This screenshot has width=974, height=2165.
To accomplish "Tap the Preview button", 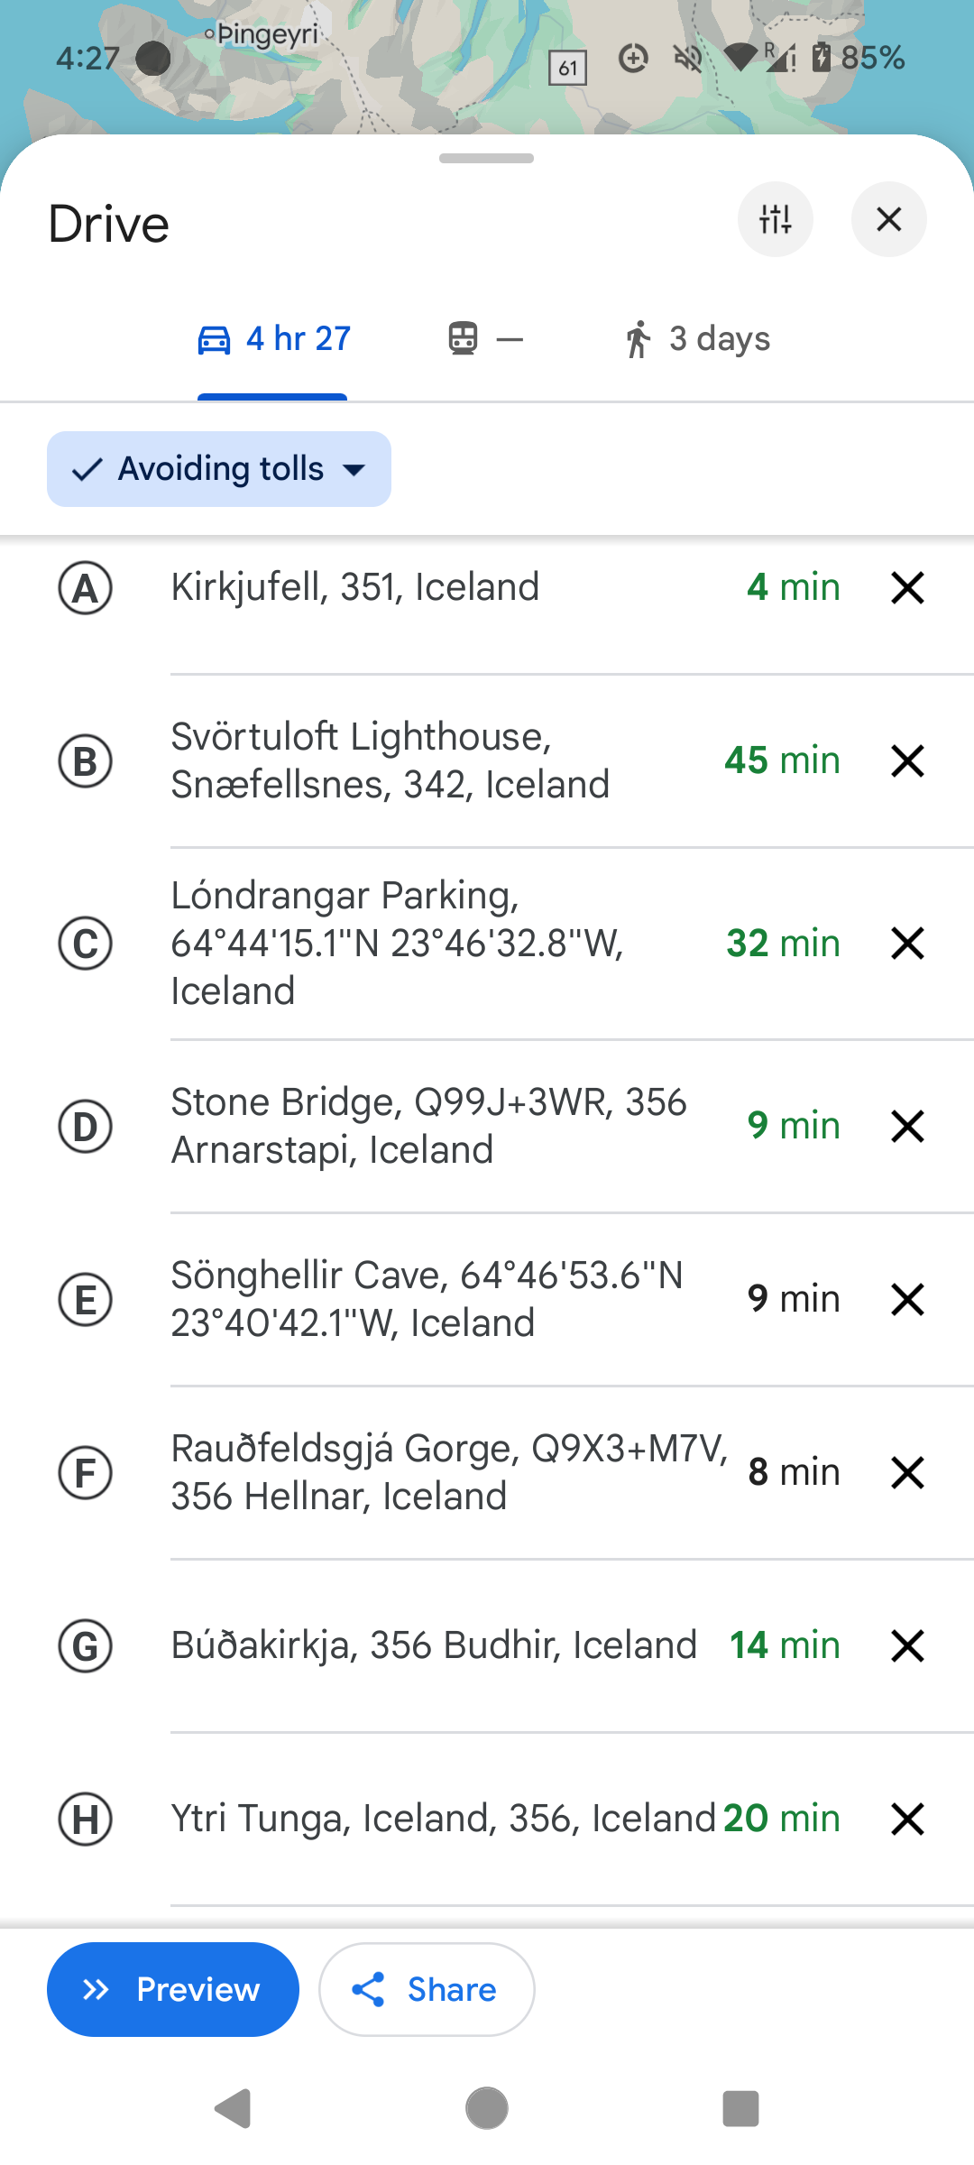I will pyautogui.click(x=172, y=1989).
